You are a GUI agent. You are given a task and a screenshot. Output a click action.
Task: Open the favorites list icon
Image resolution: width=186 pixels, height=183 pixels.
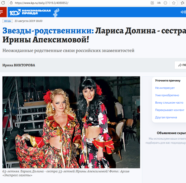[x=183, y=3]
